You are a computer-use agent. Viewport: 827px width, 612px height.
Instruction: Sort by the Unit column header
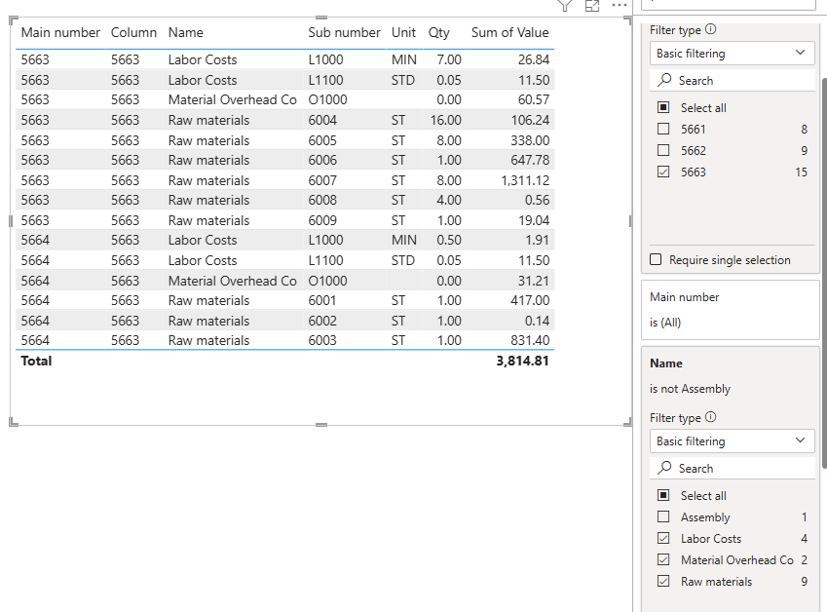tap(403, 33)
